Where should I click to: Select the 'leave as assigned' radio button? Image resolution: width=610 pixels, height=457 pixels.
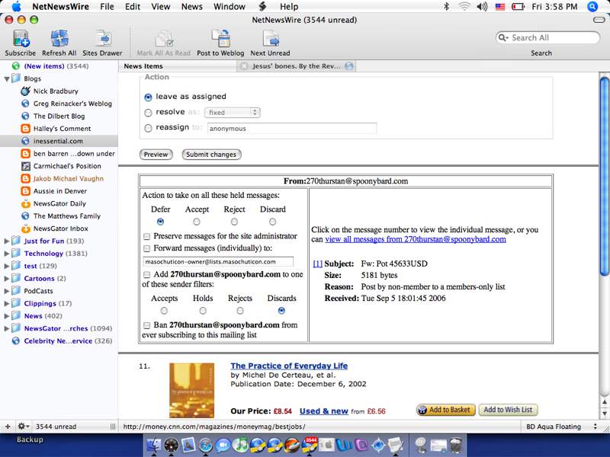[148, 97]
